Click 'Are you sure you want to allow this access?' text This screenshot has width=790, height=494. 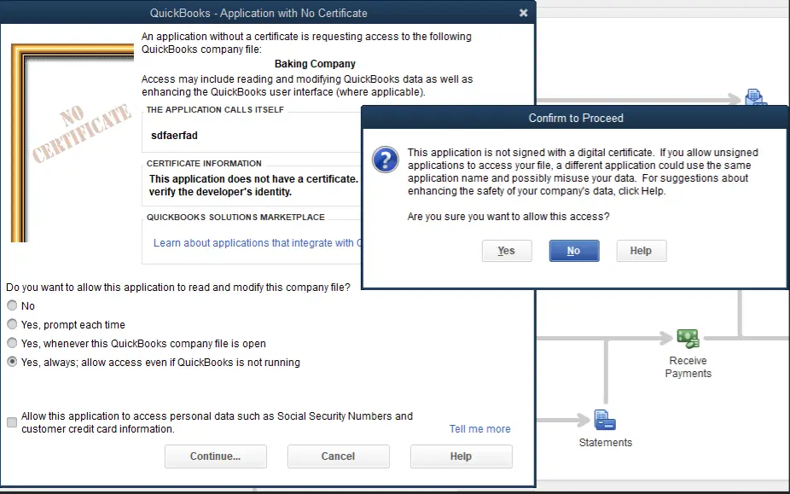click(508, 217)
